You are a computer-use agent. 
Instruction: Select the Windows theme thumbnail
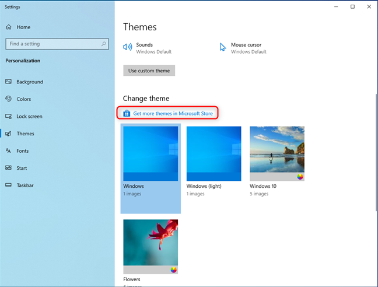pos(150,153)
